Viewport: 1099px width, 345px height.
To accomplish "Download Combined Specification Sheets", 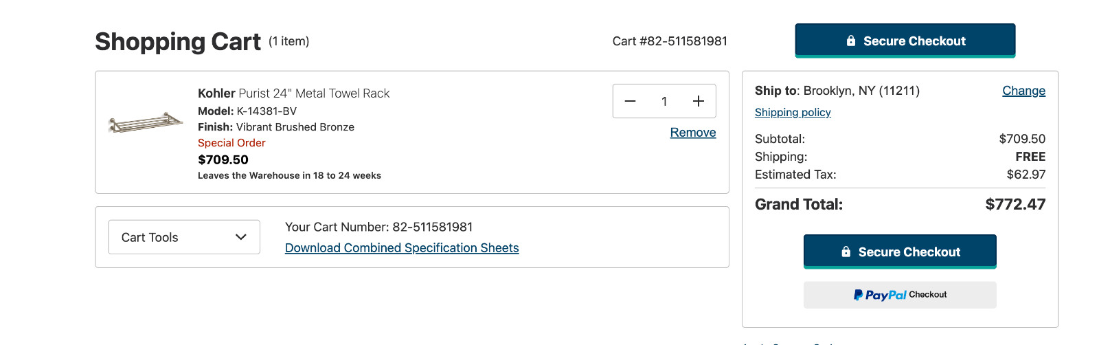I will (402, 248).
